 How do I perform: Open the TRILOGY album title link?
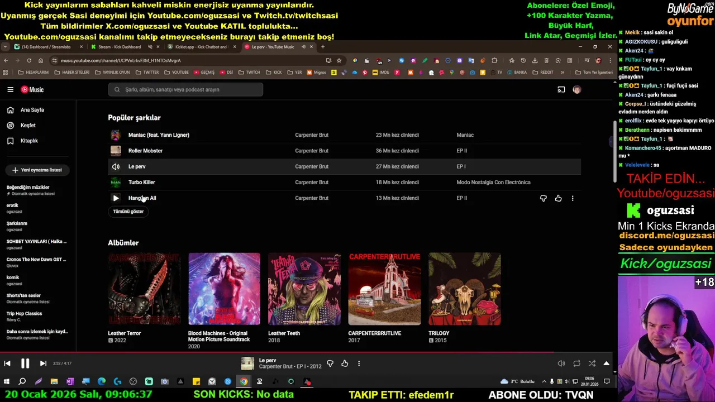click(x=439, y=333)
